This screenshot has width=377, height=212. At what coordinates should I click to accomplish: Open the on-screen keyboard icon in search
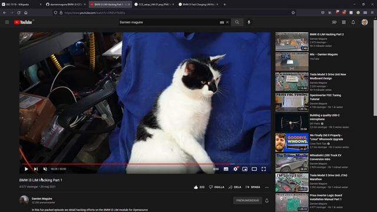coord(221,22)
